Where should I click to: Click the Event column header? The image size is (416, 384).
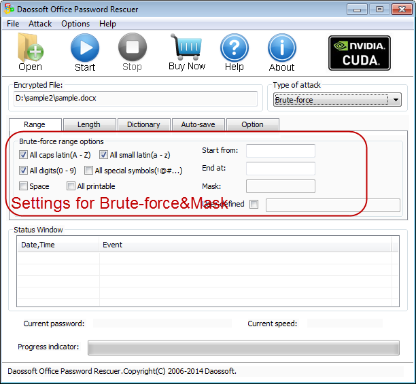245,245
